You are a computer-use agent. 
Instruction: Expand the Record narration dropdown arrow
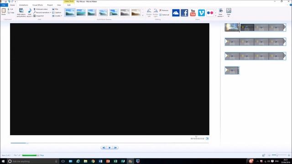(x=51, y=12)
